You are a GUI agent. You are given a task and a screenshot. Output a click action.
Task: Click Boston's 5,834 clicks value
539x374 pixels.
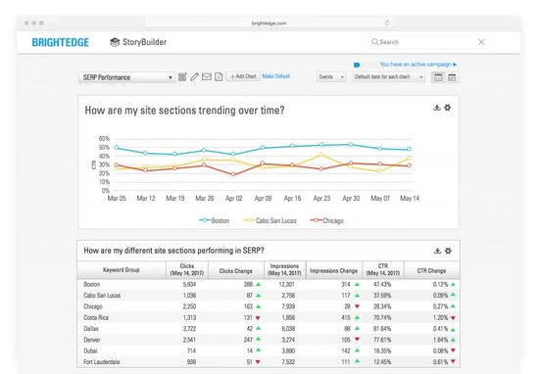[x=189, y=284]
